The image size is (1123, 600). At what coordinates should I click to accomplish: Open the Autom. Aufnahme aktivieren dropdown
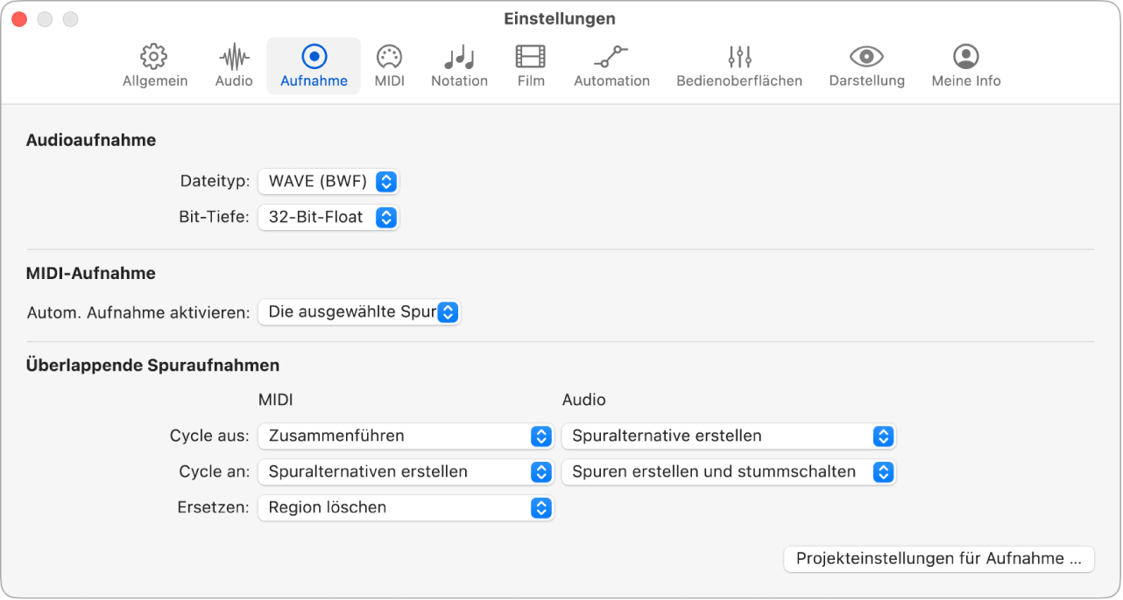(x=359, y=311)
